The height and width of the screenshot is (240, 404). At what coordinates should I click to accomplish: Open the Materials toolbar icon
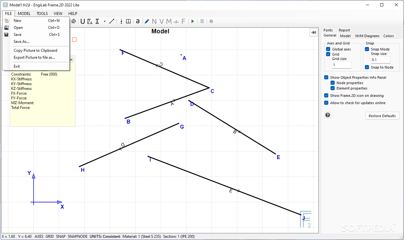[x=90, y=21]
